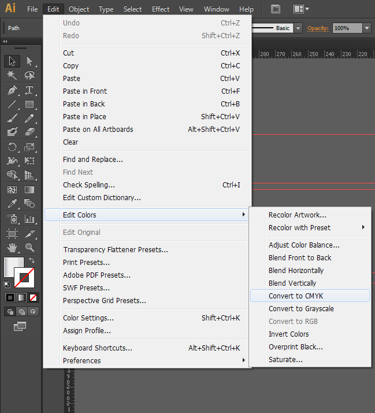Set the None color mode button
Image resolution: width=375 pixels, height=413 pixels.
click(x=34, y=297)
